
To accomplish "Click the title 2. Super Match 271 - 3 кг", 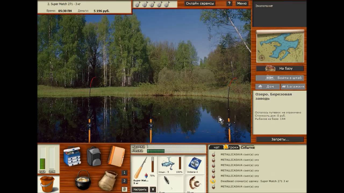I will [x=64, y=4].
